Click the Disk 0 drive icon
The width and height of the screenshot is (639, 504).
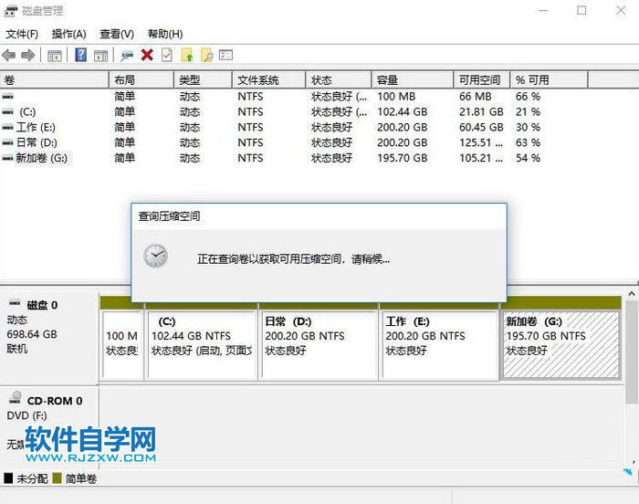(x=15, y=303)
